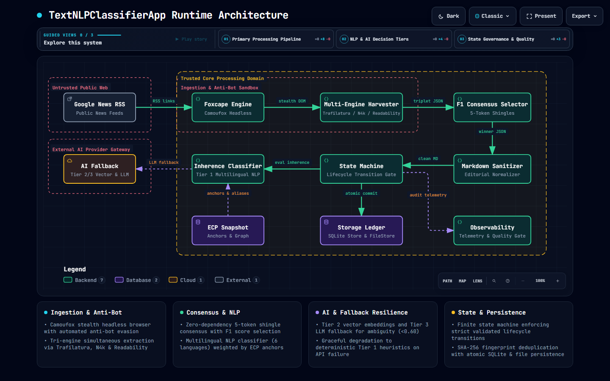Image resolution: width=610 pixels, height=381 pixels.
Task: Select State Governance & Quality view
Action: (x=512, y=39)
